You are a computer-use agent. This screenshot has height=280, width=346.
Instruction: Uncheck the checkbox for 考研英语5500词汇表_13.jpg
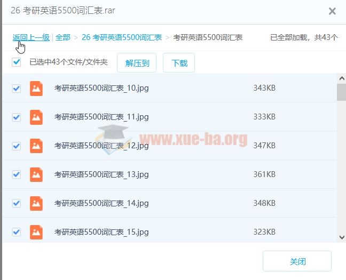coord(17,174)
